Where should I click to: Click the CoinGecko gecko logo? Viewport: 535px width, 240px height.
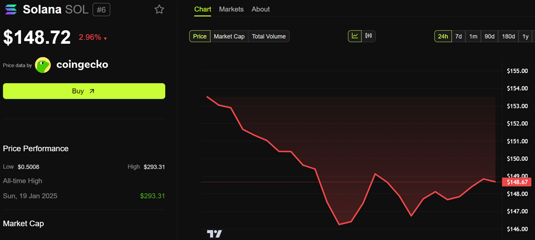43,65
